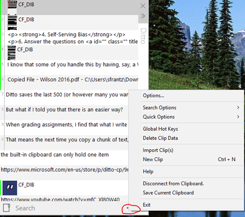
Task: Select the second CF_DIB image clip
Action: coord(12,23)
